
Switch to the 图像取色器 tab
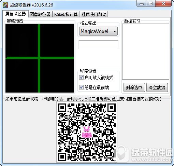(x=40, y=14)
